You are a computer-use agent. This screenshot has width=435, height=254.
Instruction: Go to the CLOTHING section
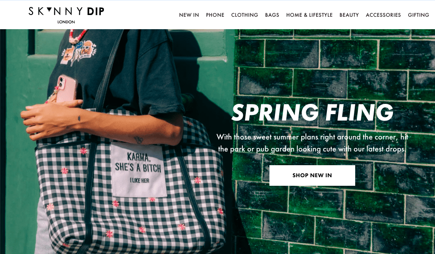(245, 15)
